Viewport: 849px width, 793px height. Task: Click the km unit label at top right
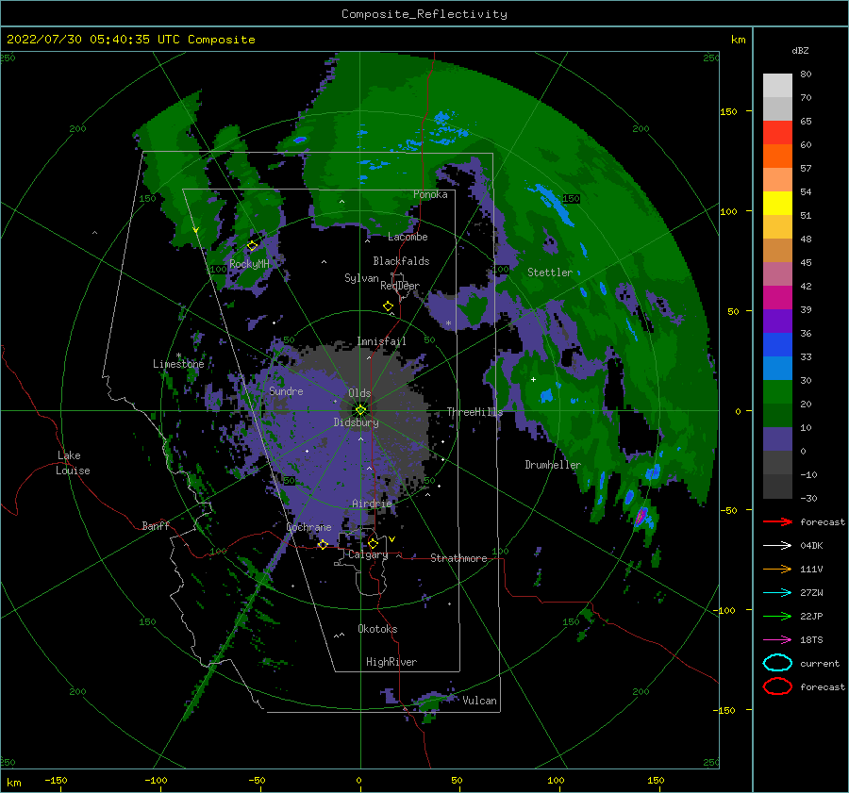738,40
